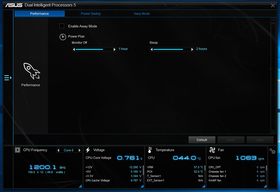The height and width of the screenshot is (192, 280).
Task: Expand the Fan panel corner triangle
Action: tap(265, 186)
